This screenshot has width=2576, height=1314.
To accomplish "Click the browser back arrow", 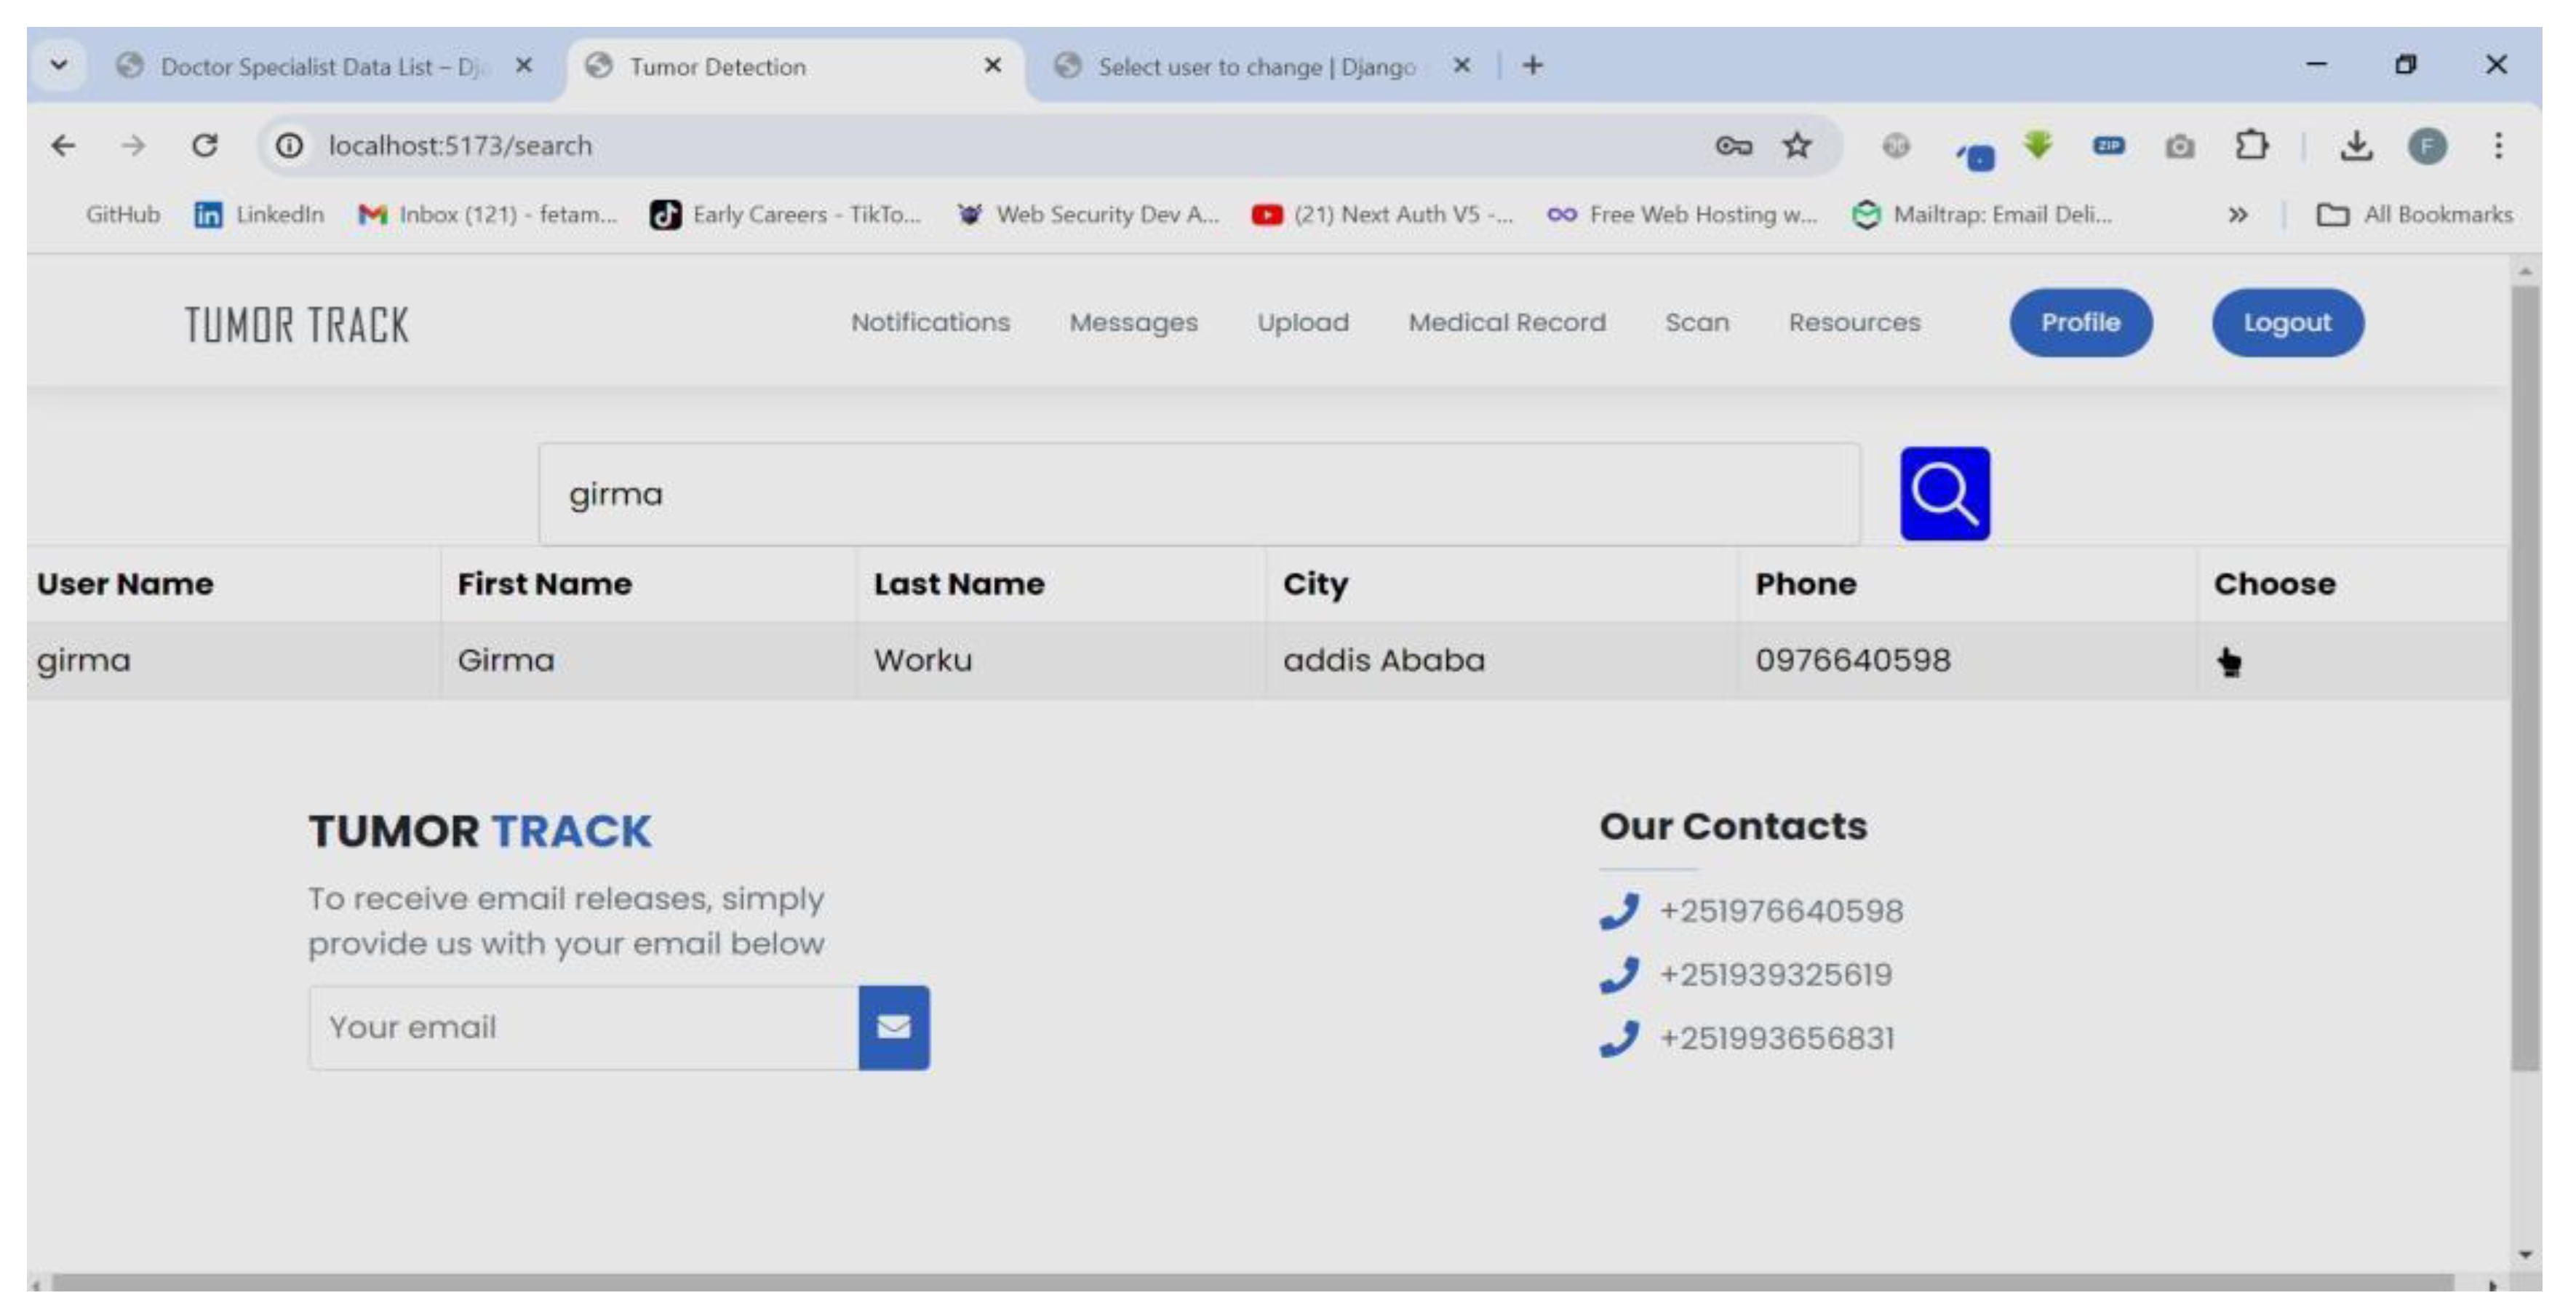I will tap(64, 145).
